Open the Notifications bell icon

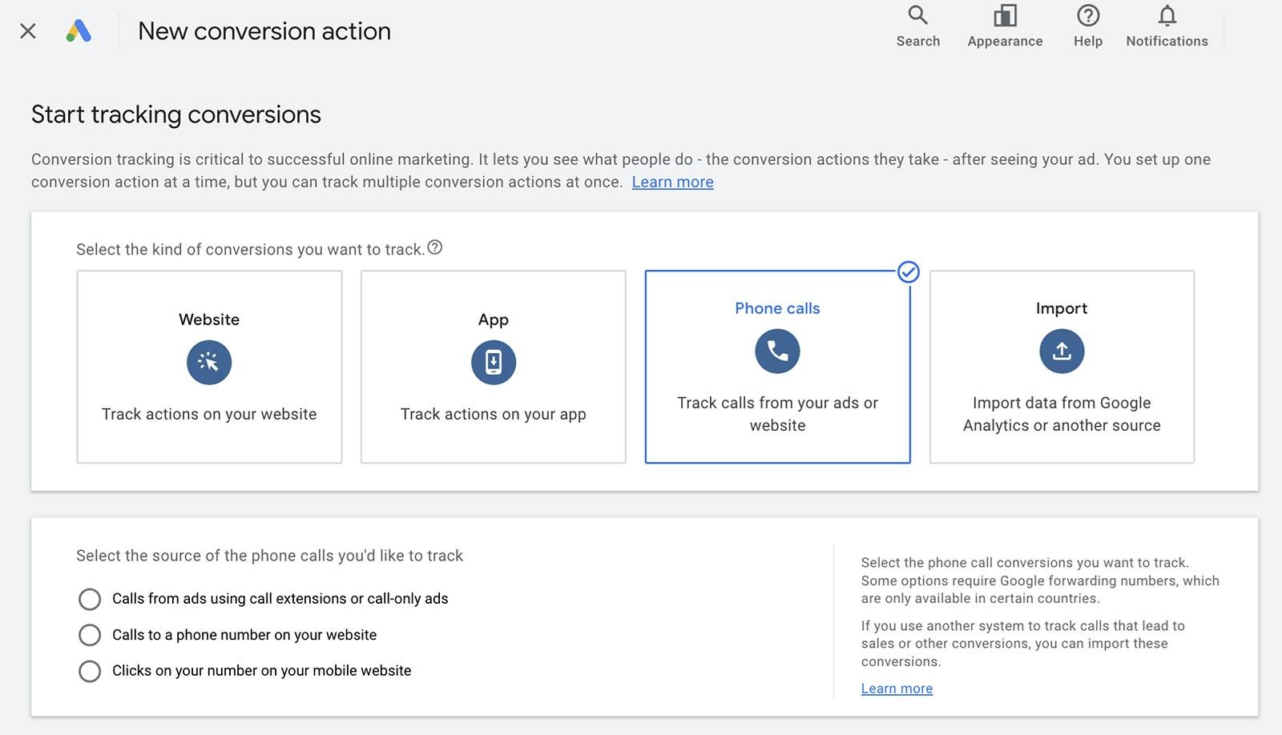click(1167, 15)
